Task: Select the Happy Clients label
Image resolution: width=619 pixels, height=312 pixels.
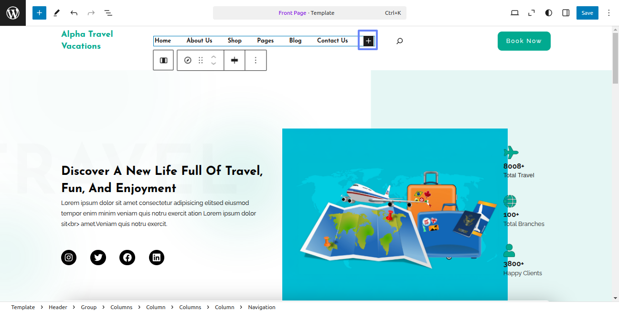Action: click(523, 273)
